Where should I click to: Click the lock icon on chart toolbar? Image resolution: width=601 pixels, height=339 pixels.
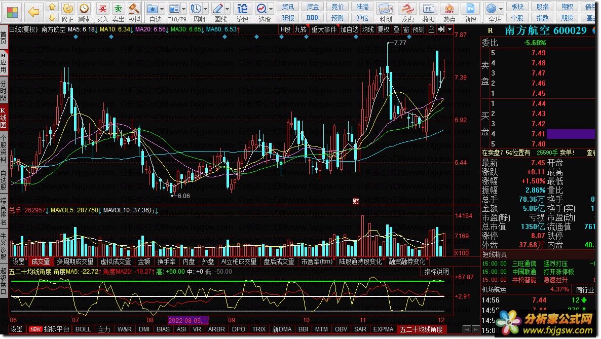(x=431, y=29)
